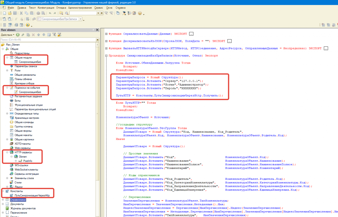
Task: Click the Syntax Assistant wizard icon
Action: click(x=124, y=13)
